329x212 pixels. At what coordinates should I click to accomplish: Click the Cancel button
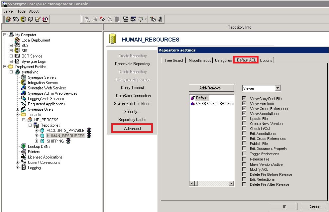[x=314, y=207]
